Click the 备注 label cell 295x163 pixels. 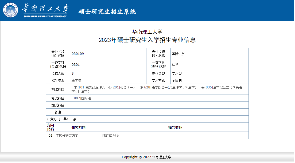[x=58, y=112]
